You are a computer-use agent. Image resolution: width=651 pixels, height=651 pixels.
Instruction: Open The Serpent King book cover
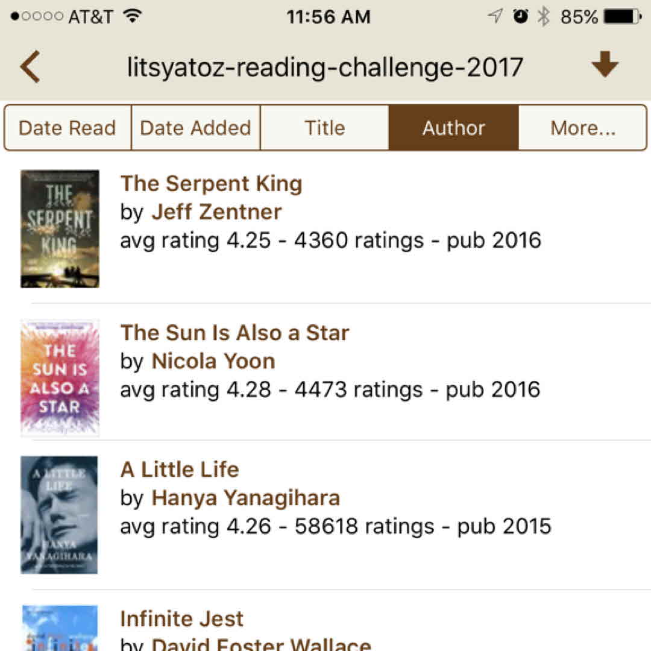click(x=60, y=229)
